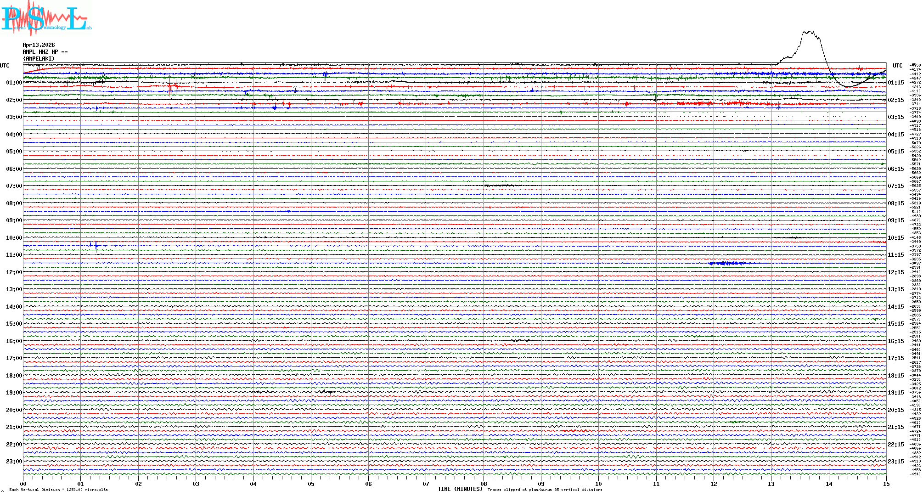The image size is (923, 496).
Task: Select the 12:00 hour label on left
Action: [x=14, y=272]
